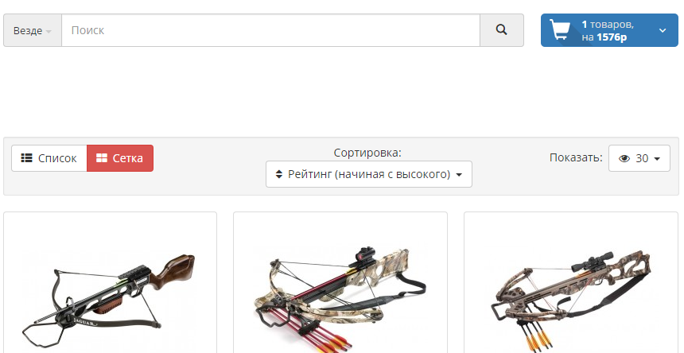Open the Везде search category dropdown

coord(33,30)
